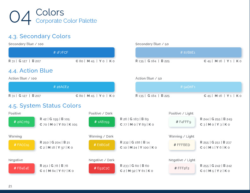
Task: Pick the Warning Dark swatch #E8BC0E
Action: coord(102,145)
